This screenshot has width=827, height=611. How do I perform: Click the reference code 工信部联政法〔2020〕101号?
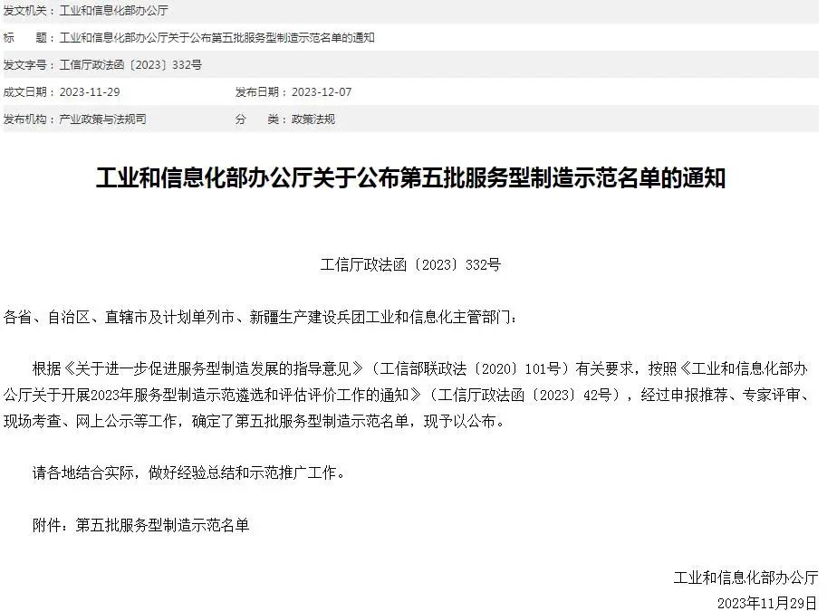click(470, 369)
